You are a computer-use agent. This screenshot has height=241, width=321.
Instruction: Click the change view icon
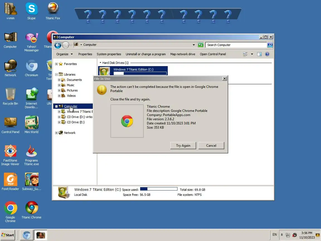245,54
